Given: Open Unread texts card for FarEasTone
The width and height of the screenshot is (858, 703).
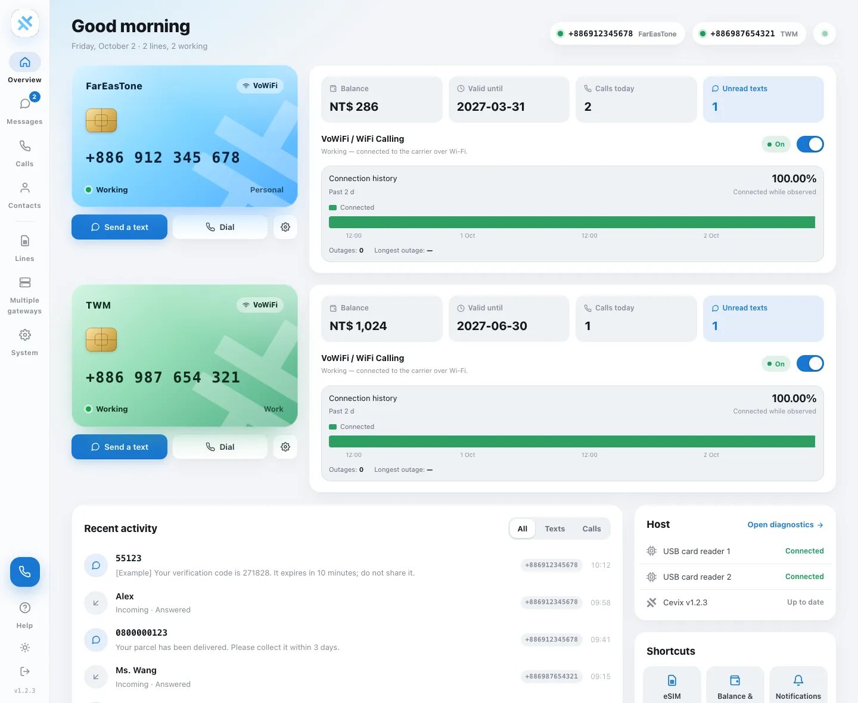Looking at the screenshot, I should click(x=763, y=99).
